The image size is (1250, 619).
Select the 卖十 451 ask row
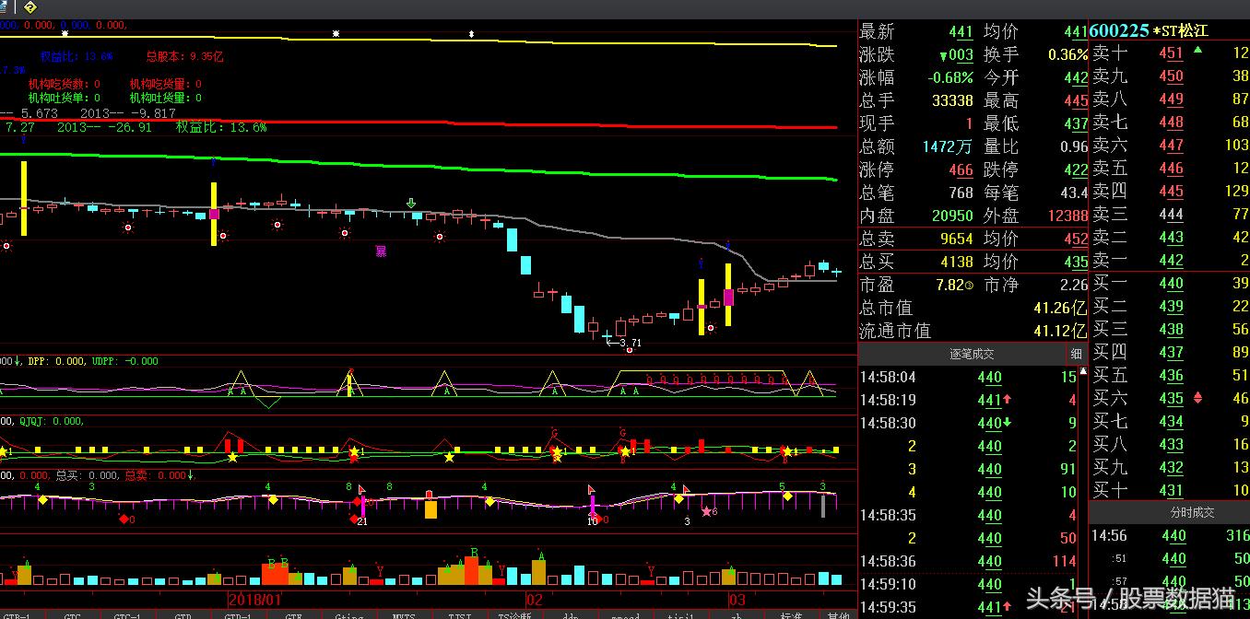tap(1170, 53)
